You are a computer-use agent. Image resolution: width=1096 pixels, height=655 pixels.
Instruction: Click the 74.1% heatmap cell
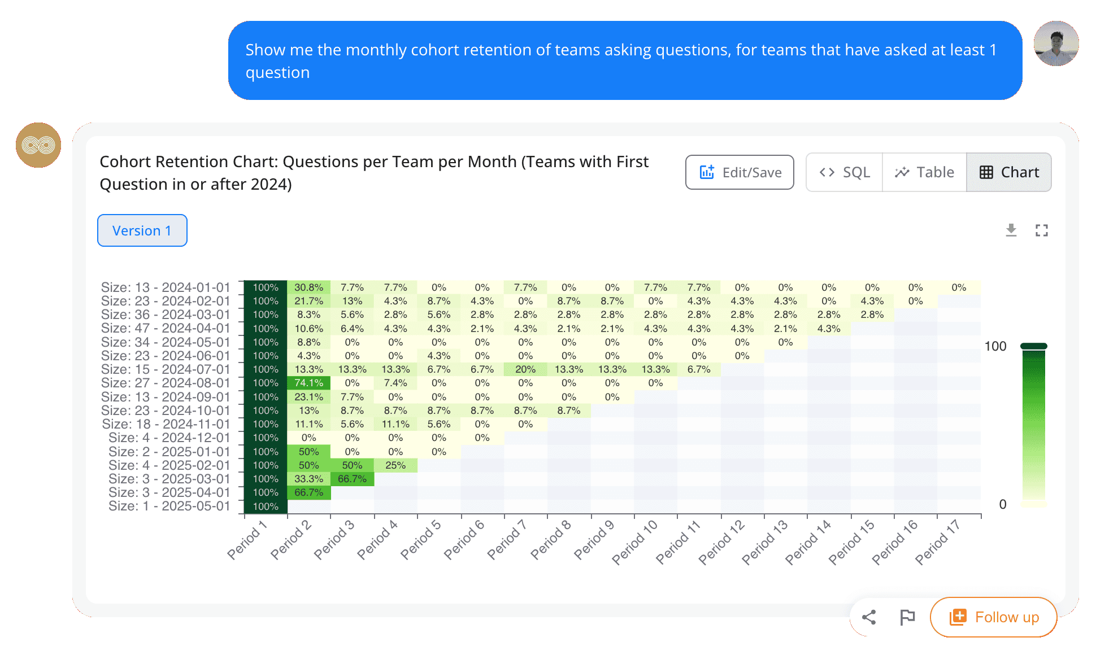point(308,383)
